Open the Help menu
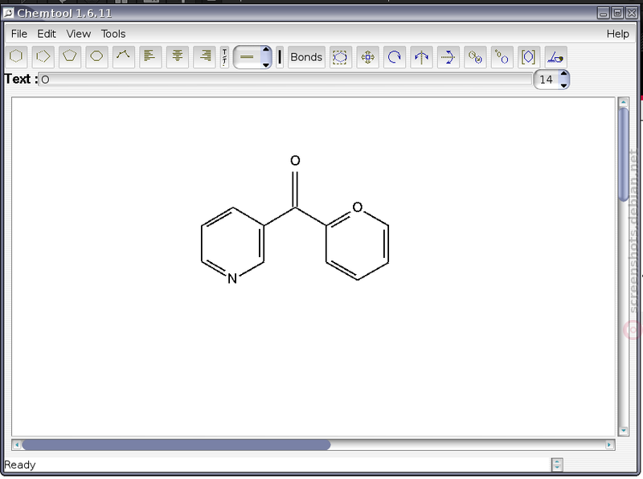The height and width of the screenshot is (479, 643). point(617,34)
